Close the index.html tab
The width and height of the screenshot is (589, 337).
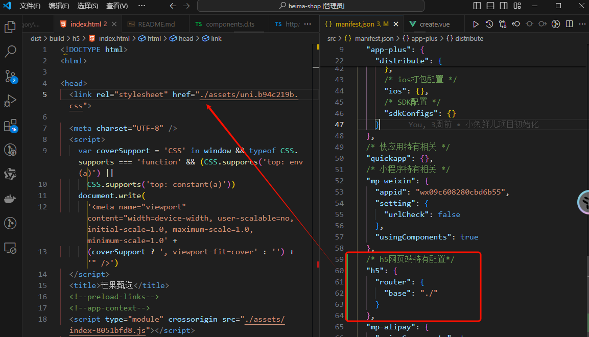[114, 24]
